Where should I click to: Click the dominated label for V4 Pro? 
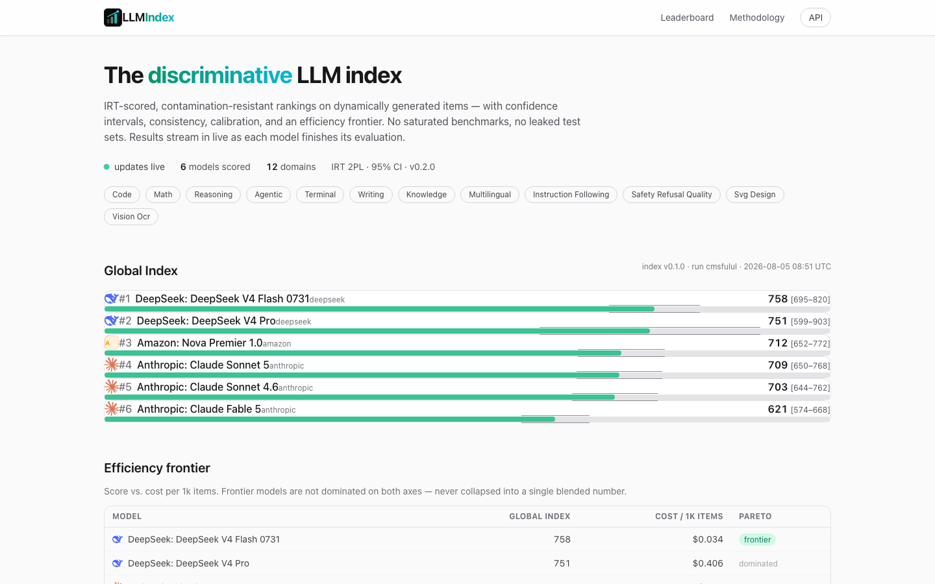(758, 564)
